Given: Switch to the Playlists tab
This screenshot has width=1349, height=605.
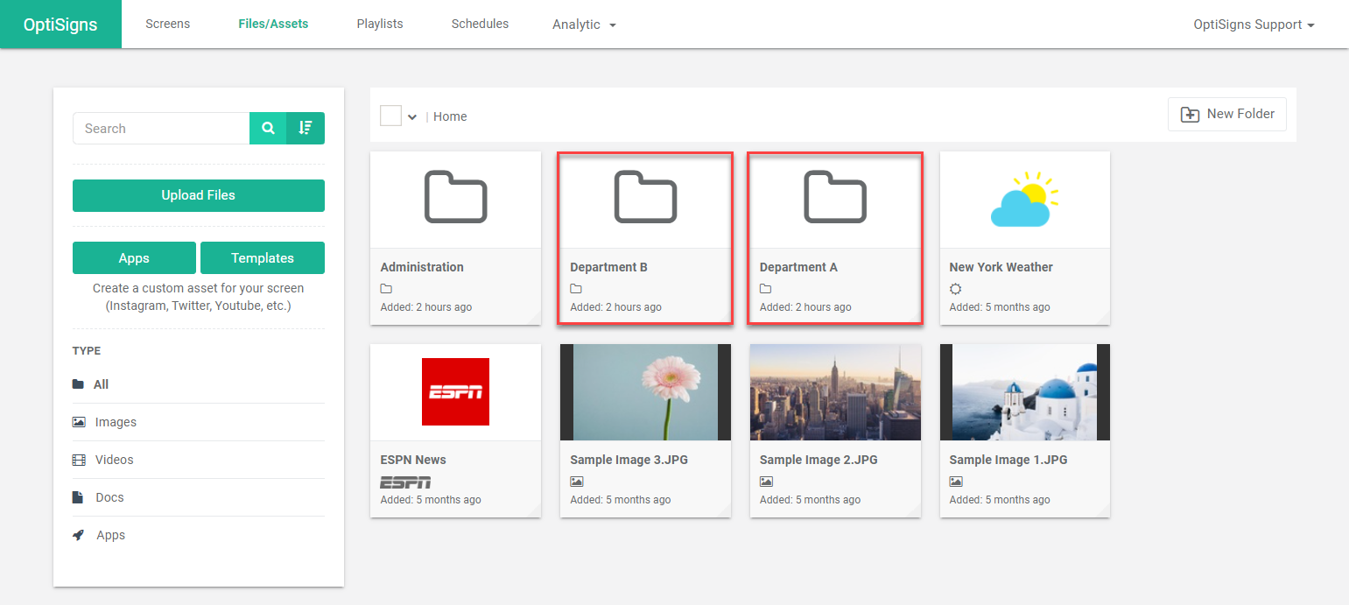Looking at the screenshot, I should [380, 24].
